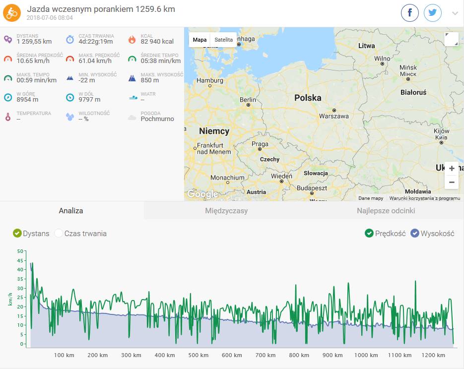The height and width of the screenshot is (369, 464).
Task: Click the average pace value 05:38 min/km
Action: pyautogui.click(x=161, y=61)
